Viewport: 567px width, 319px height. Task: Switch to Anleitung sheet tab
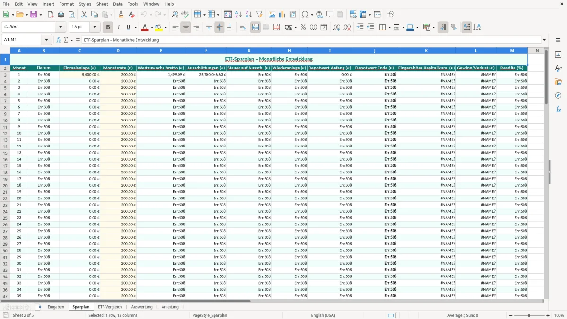click(x=170, y=307)
